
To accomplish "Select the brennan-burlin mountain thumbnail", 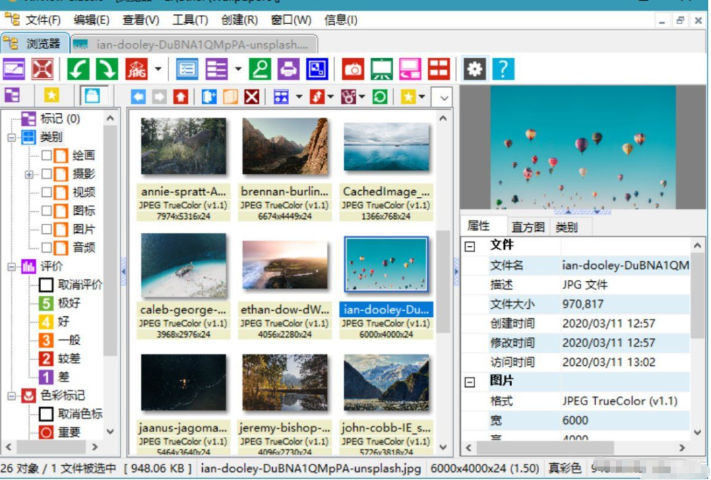I will click(x=285, y=147).
